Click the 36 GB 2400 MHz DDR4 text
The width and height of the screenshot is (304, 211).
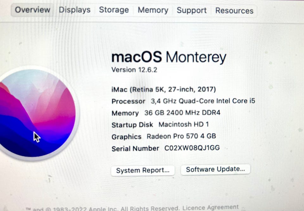point(182,113)
